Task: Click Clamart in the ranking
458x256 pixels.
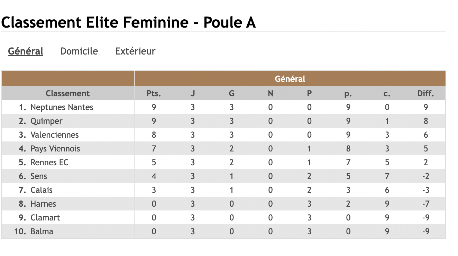Action: point(45,218)
